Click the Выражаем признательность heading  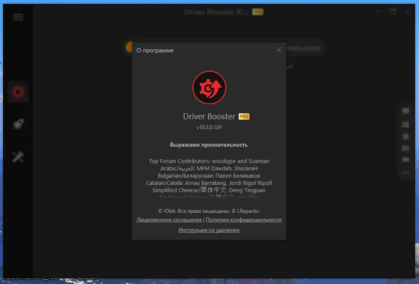tap(209, 145)
